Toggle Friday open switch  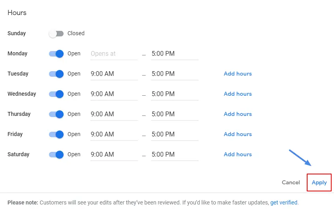click(56, 134)
